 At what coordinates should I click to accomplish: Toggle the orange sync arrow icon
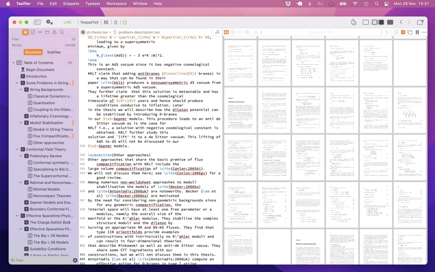pyautogui.click(x=403, y=32)
